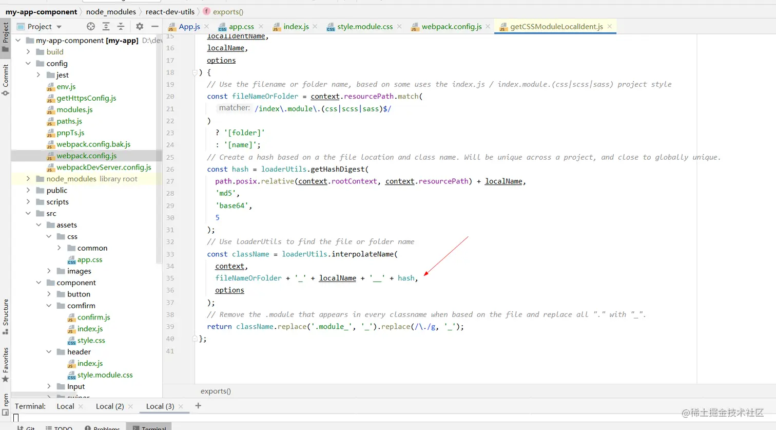Expand the build folder arrow
The image size is (776, 430).
29,52
